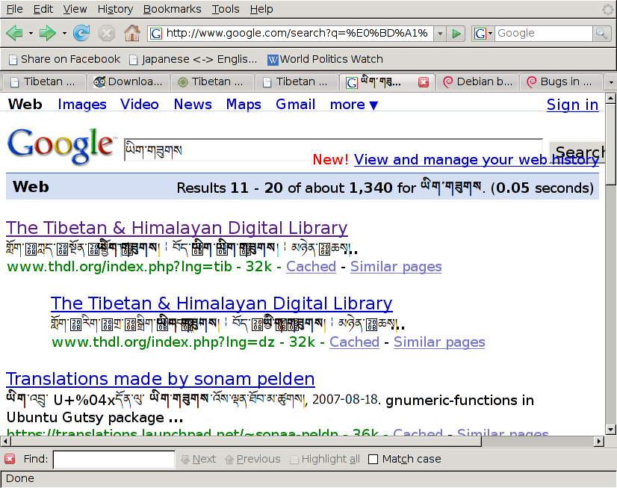
Task: Click the Google Search button
Action: pos(577,152)
